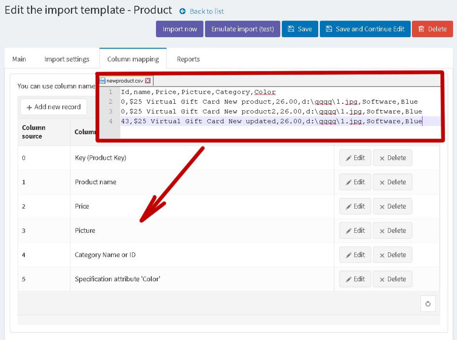The height and width of the screenshot is (340, 457).
Task: Open the Reports tab
Action: [x=189, y=59]
